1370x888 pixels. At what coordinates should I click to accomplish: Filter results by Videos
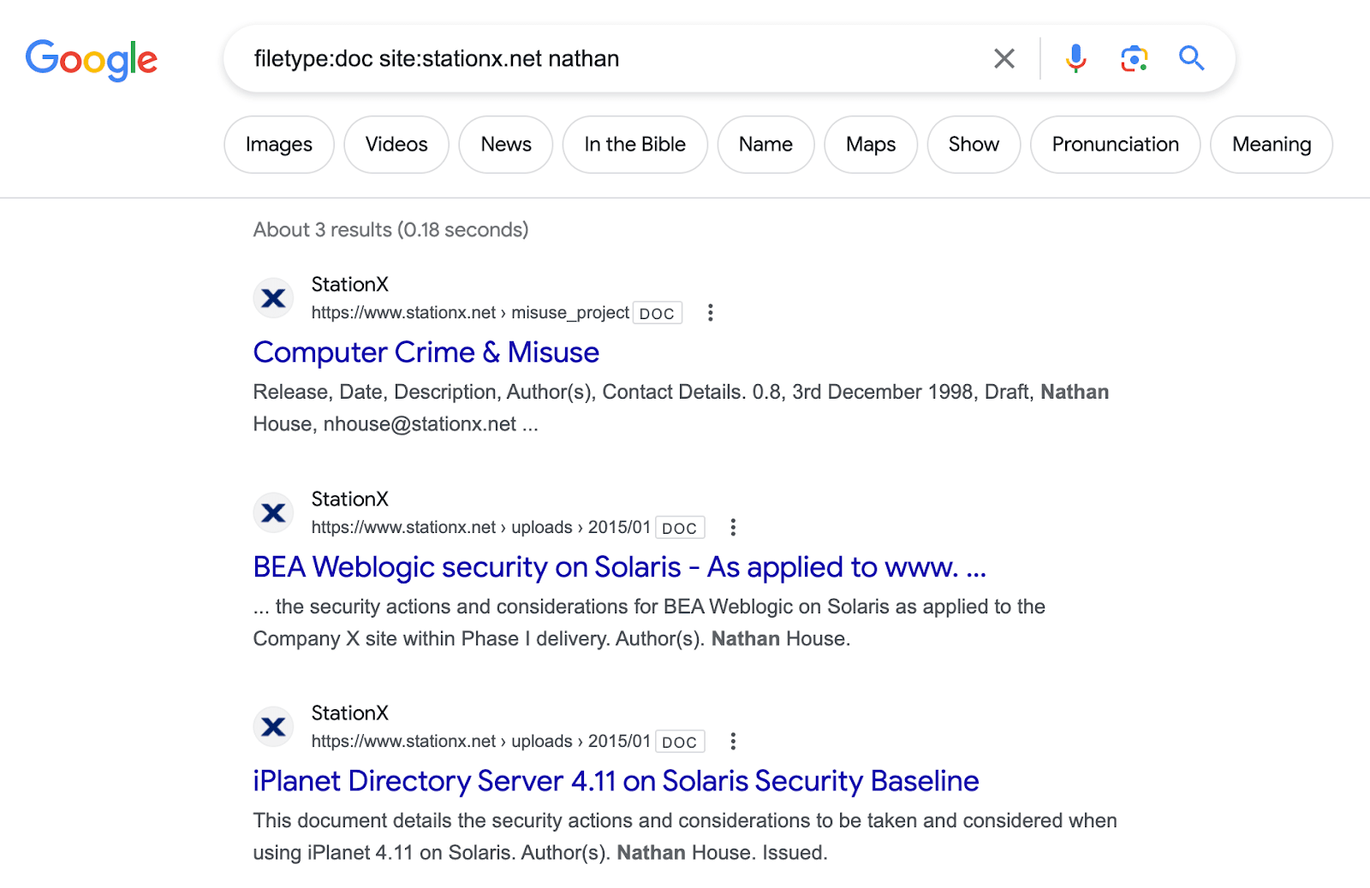click(x=396, y=145)
